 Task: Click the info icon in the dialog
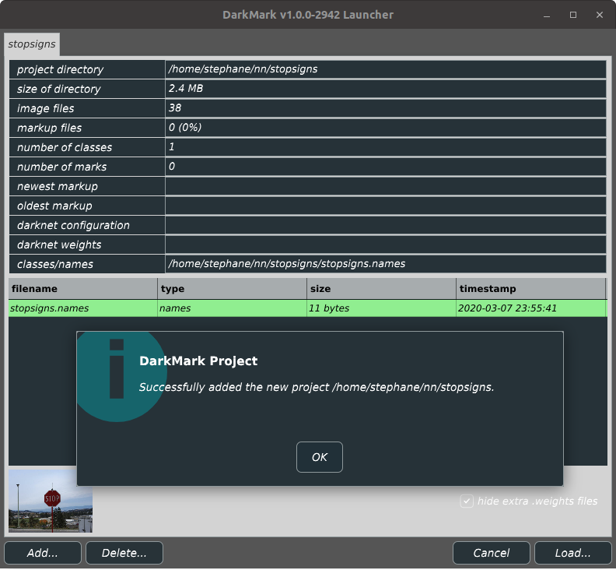(x=117, y=369)
